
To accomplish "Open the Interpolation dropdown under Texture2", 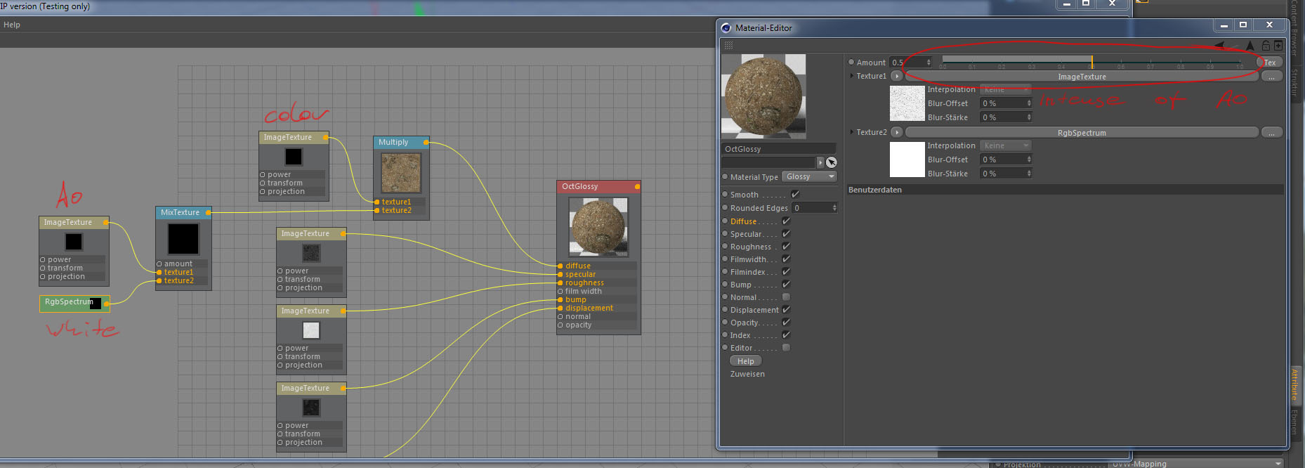I will (1006, 146).
